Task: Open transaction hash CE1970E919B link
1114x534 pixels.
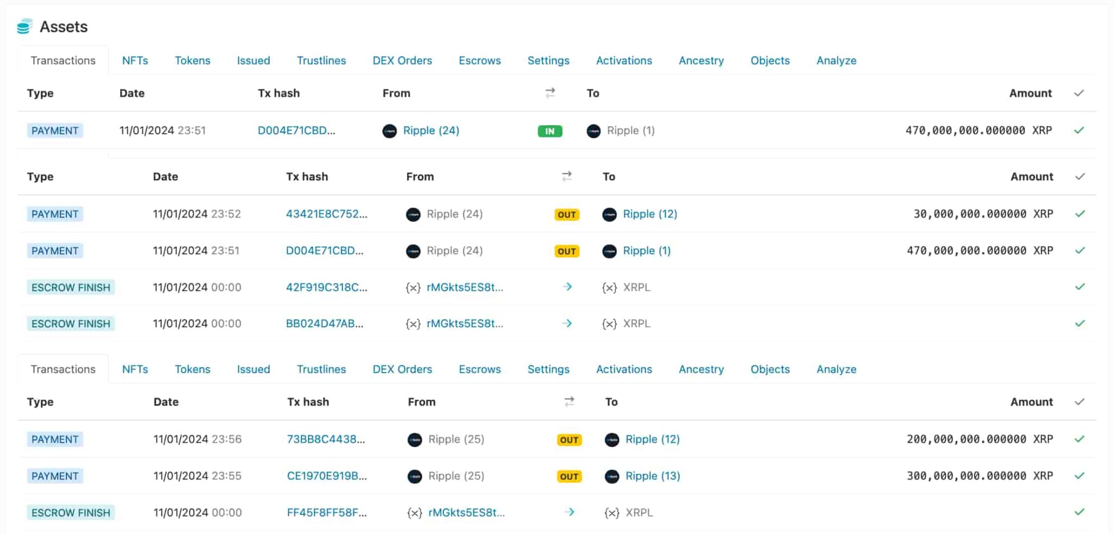Action: pyautogui.click(x=326, y=476)
